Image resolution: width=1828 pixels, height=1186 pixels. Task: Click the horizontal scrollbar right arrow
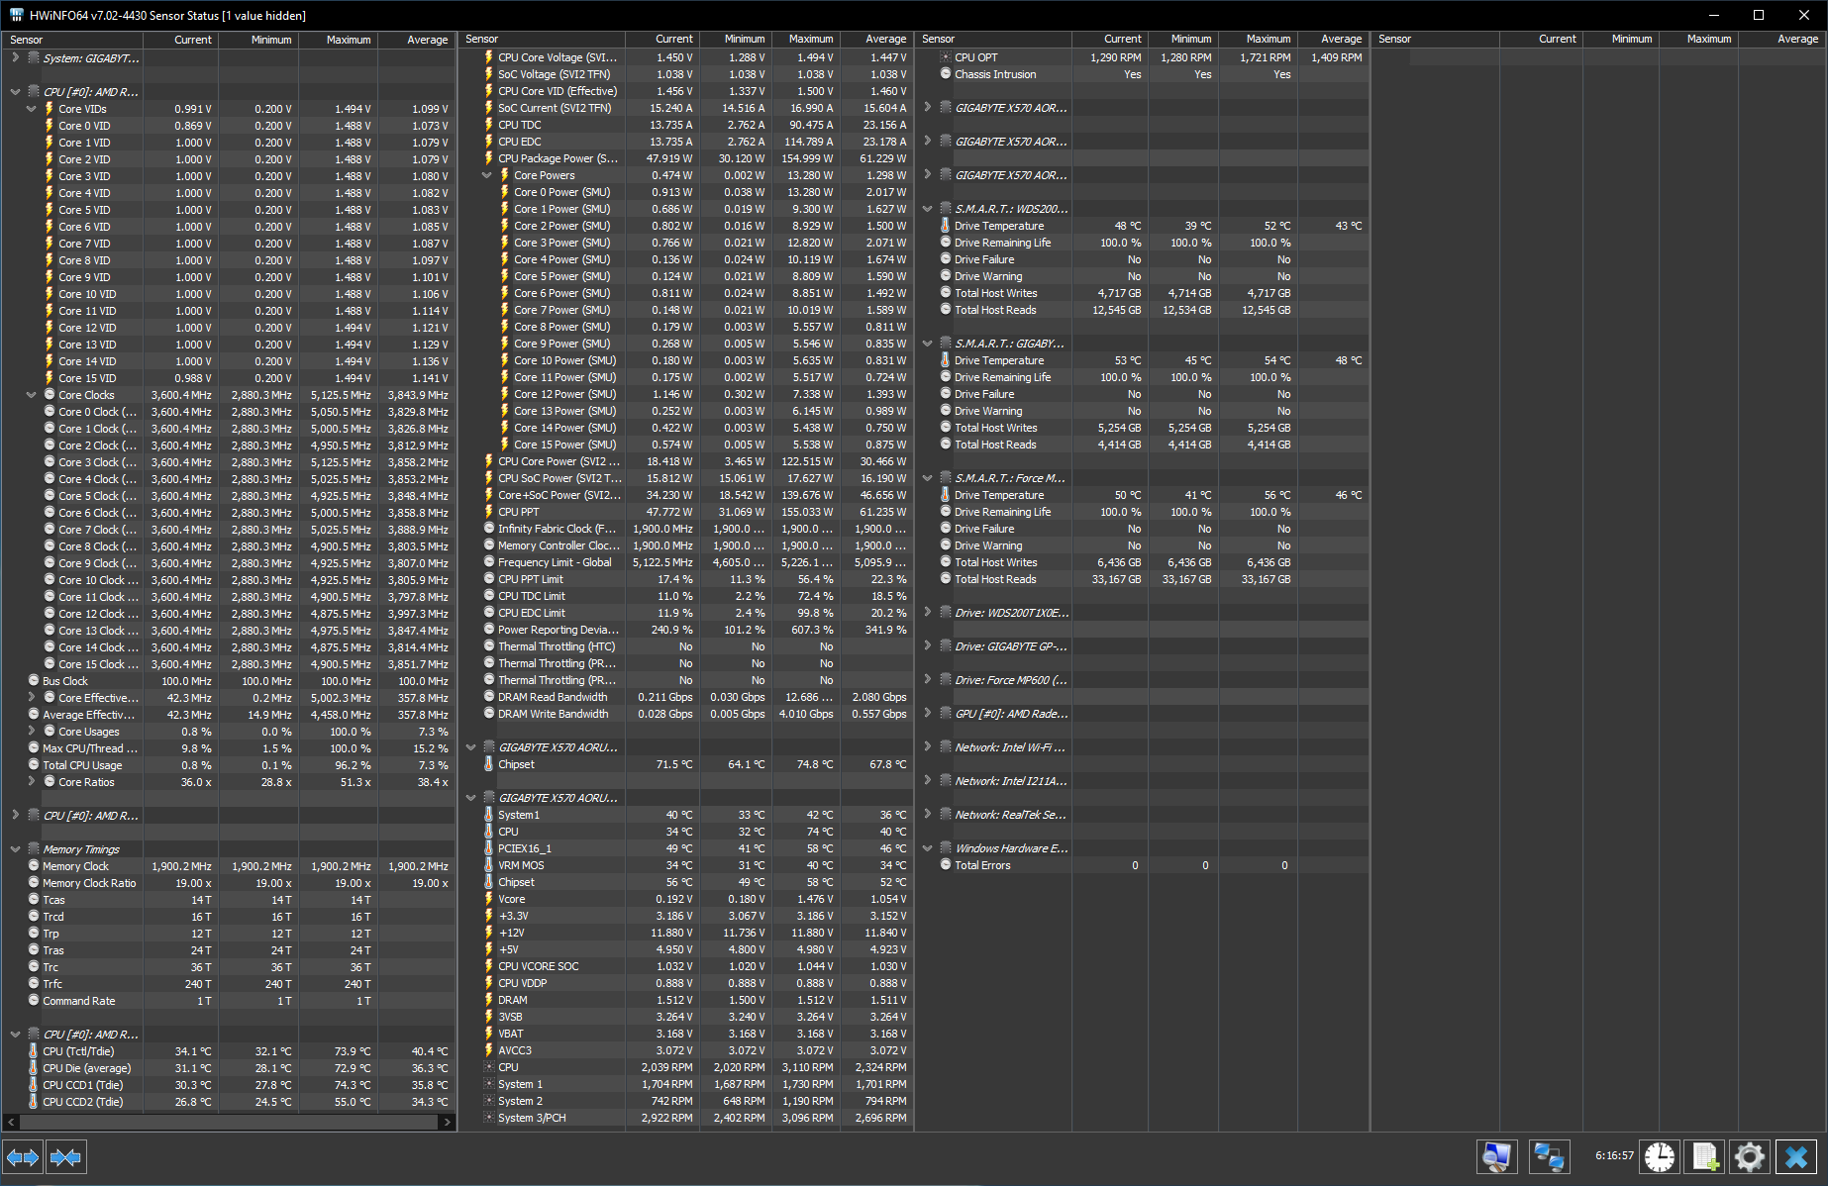[448, 1122]
